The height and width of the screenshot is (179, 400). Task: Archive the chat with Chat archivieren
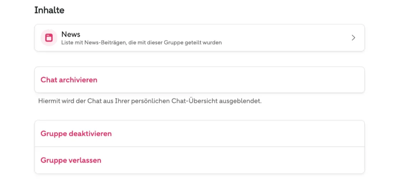click(x=200, y=80)
